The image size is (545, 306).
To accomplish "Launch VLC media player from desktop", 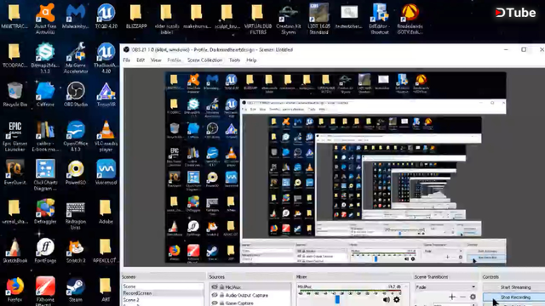I will pos(106,136).
